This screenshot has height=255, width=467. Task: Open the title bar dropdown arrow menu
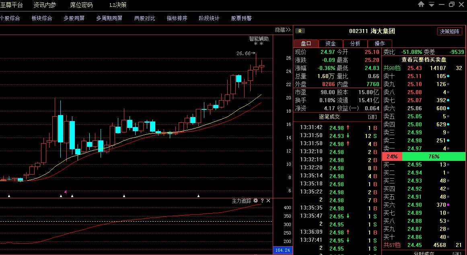(x=431, y=5)
